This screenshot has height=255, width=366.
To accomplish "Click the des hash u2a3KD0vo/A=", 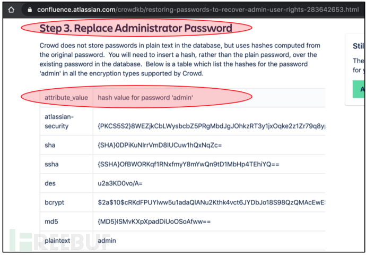I will [x=120, y=183].
